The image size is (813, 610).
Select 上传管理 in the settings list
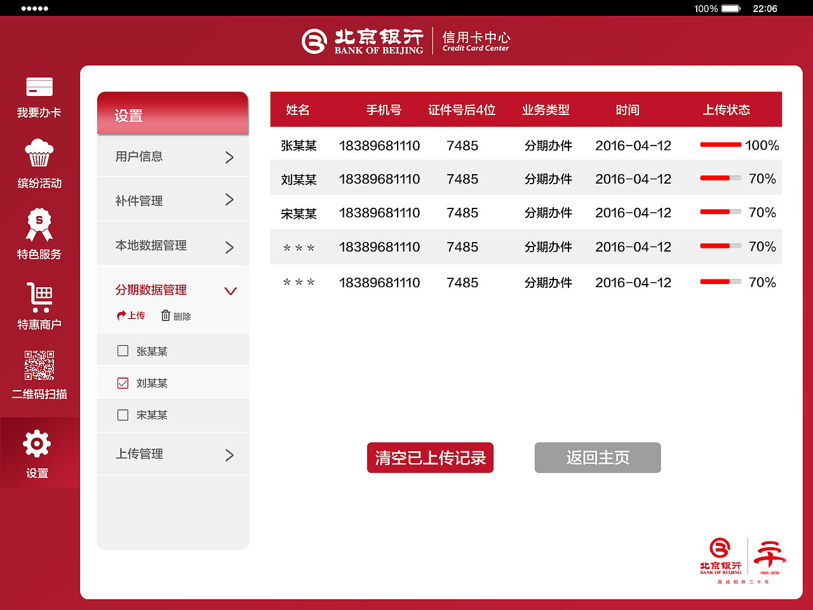[x=172, y=454]
